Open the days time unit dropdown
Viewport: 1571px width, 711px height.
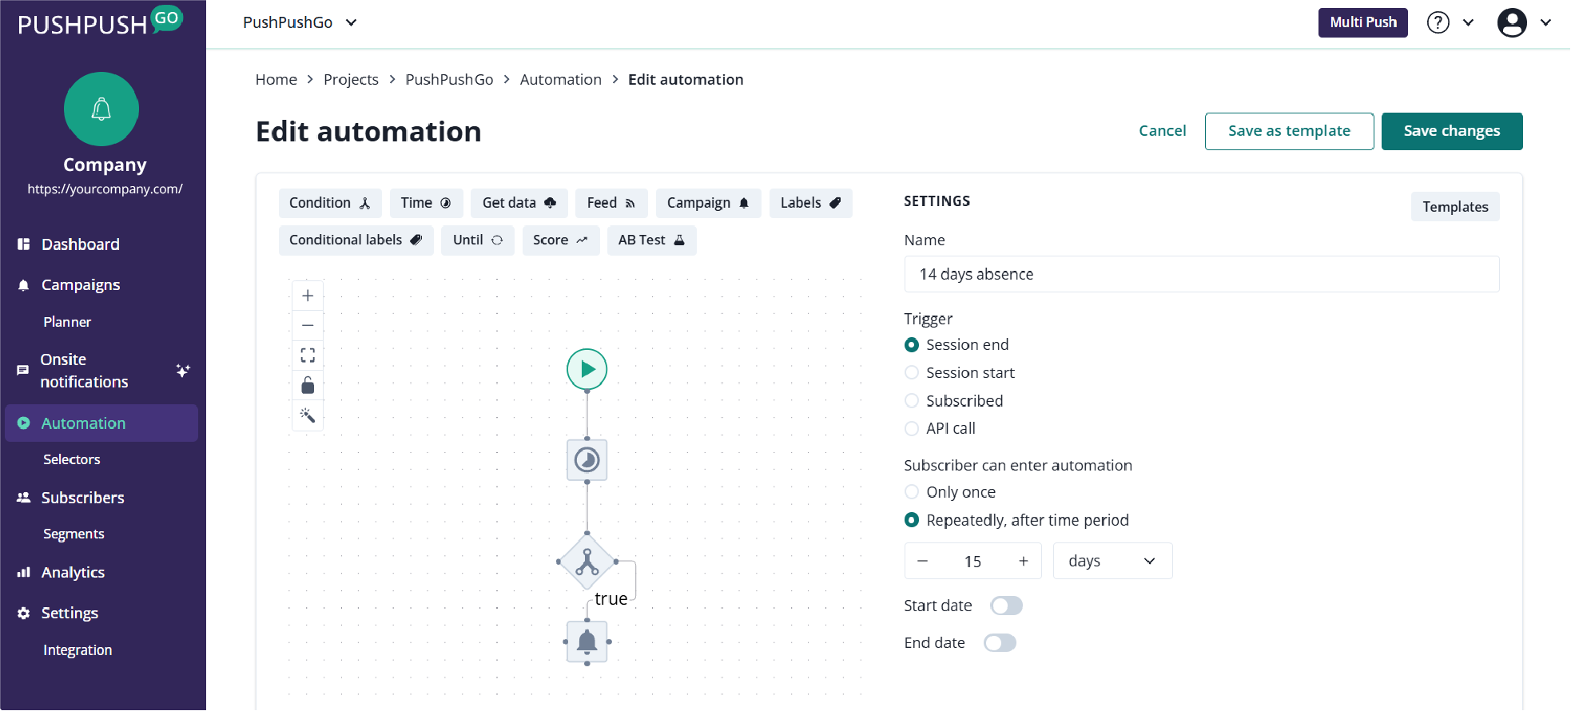(x=1112, y=561)
